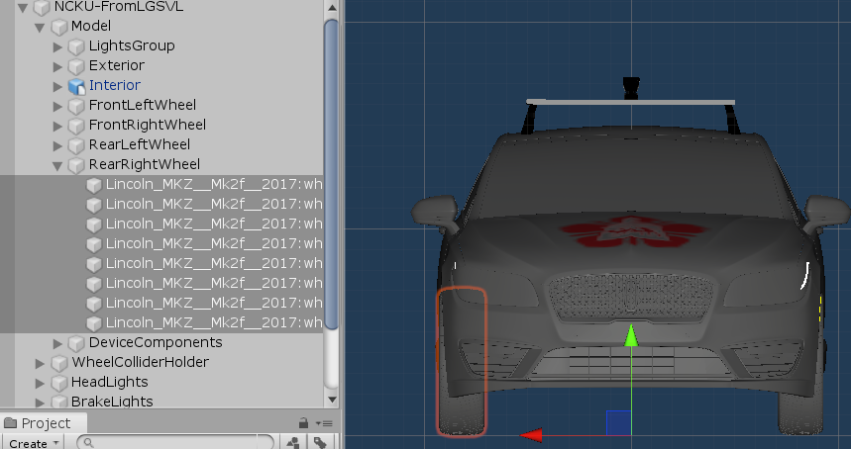This screenshot has height=449, width=851.
Task: Click the WheelColliderHolder cube icon
Action: (58, 363)
